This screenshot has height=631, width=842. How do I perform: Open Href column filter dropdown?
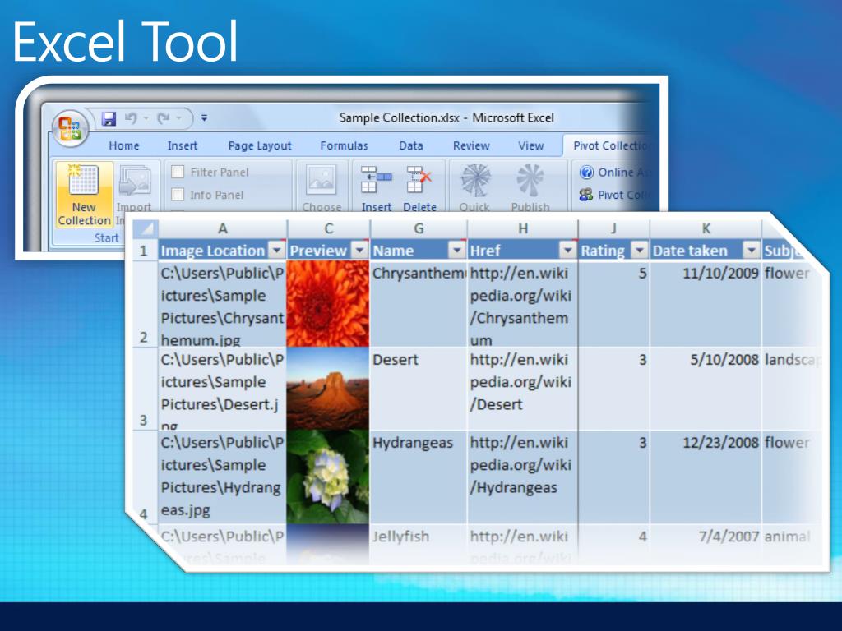pyautogui.click(x=567, y=250)
